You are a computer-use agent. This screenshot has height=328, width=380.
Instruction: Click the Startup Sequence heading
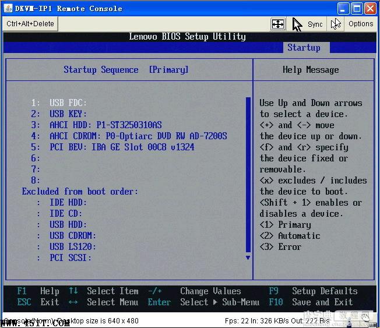(101, 70)
